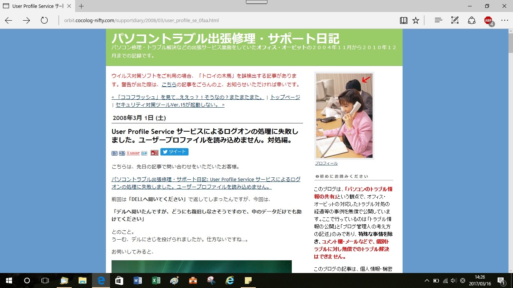Open Windows Store from taskbar
The width and height of the screenshot is (513, 288).
pos(119,280)
